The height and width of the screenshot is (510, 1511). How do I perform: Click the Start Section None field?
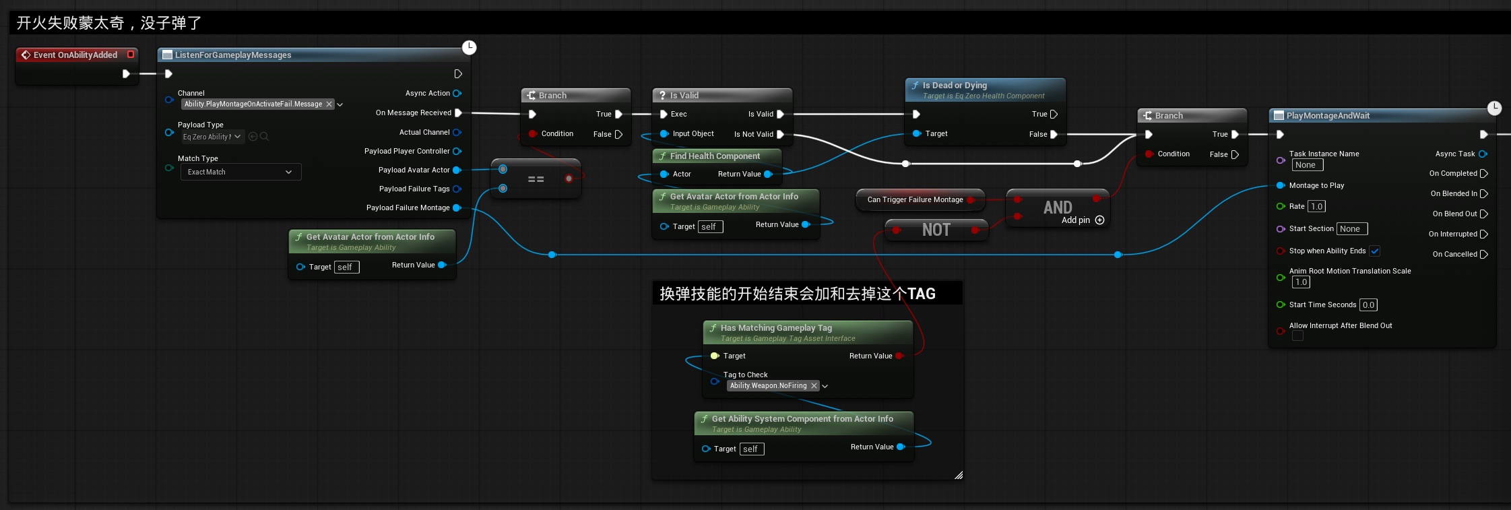[1351, 229]
